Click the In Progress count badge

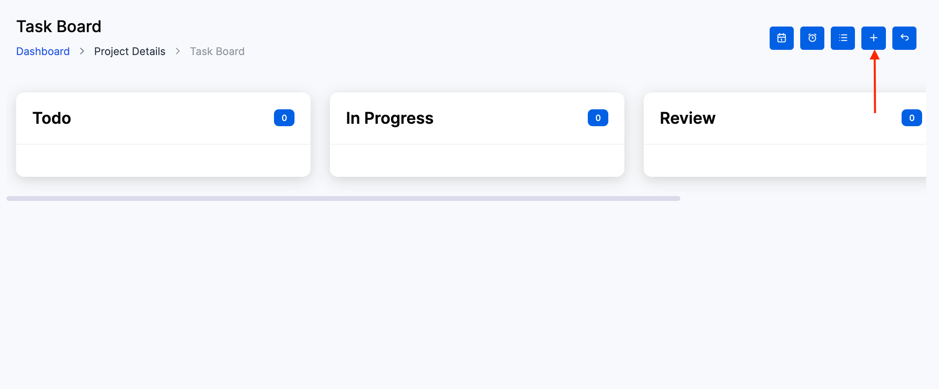598,118
